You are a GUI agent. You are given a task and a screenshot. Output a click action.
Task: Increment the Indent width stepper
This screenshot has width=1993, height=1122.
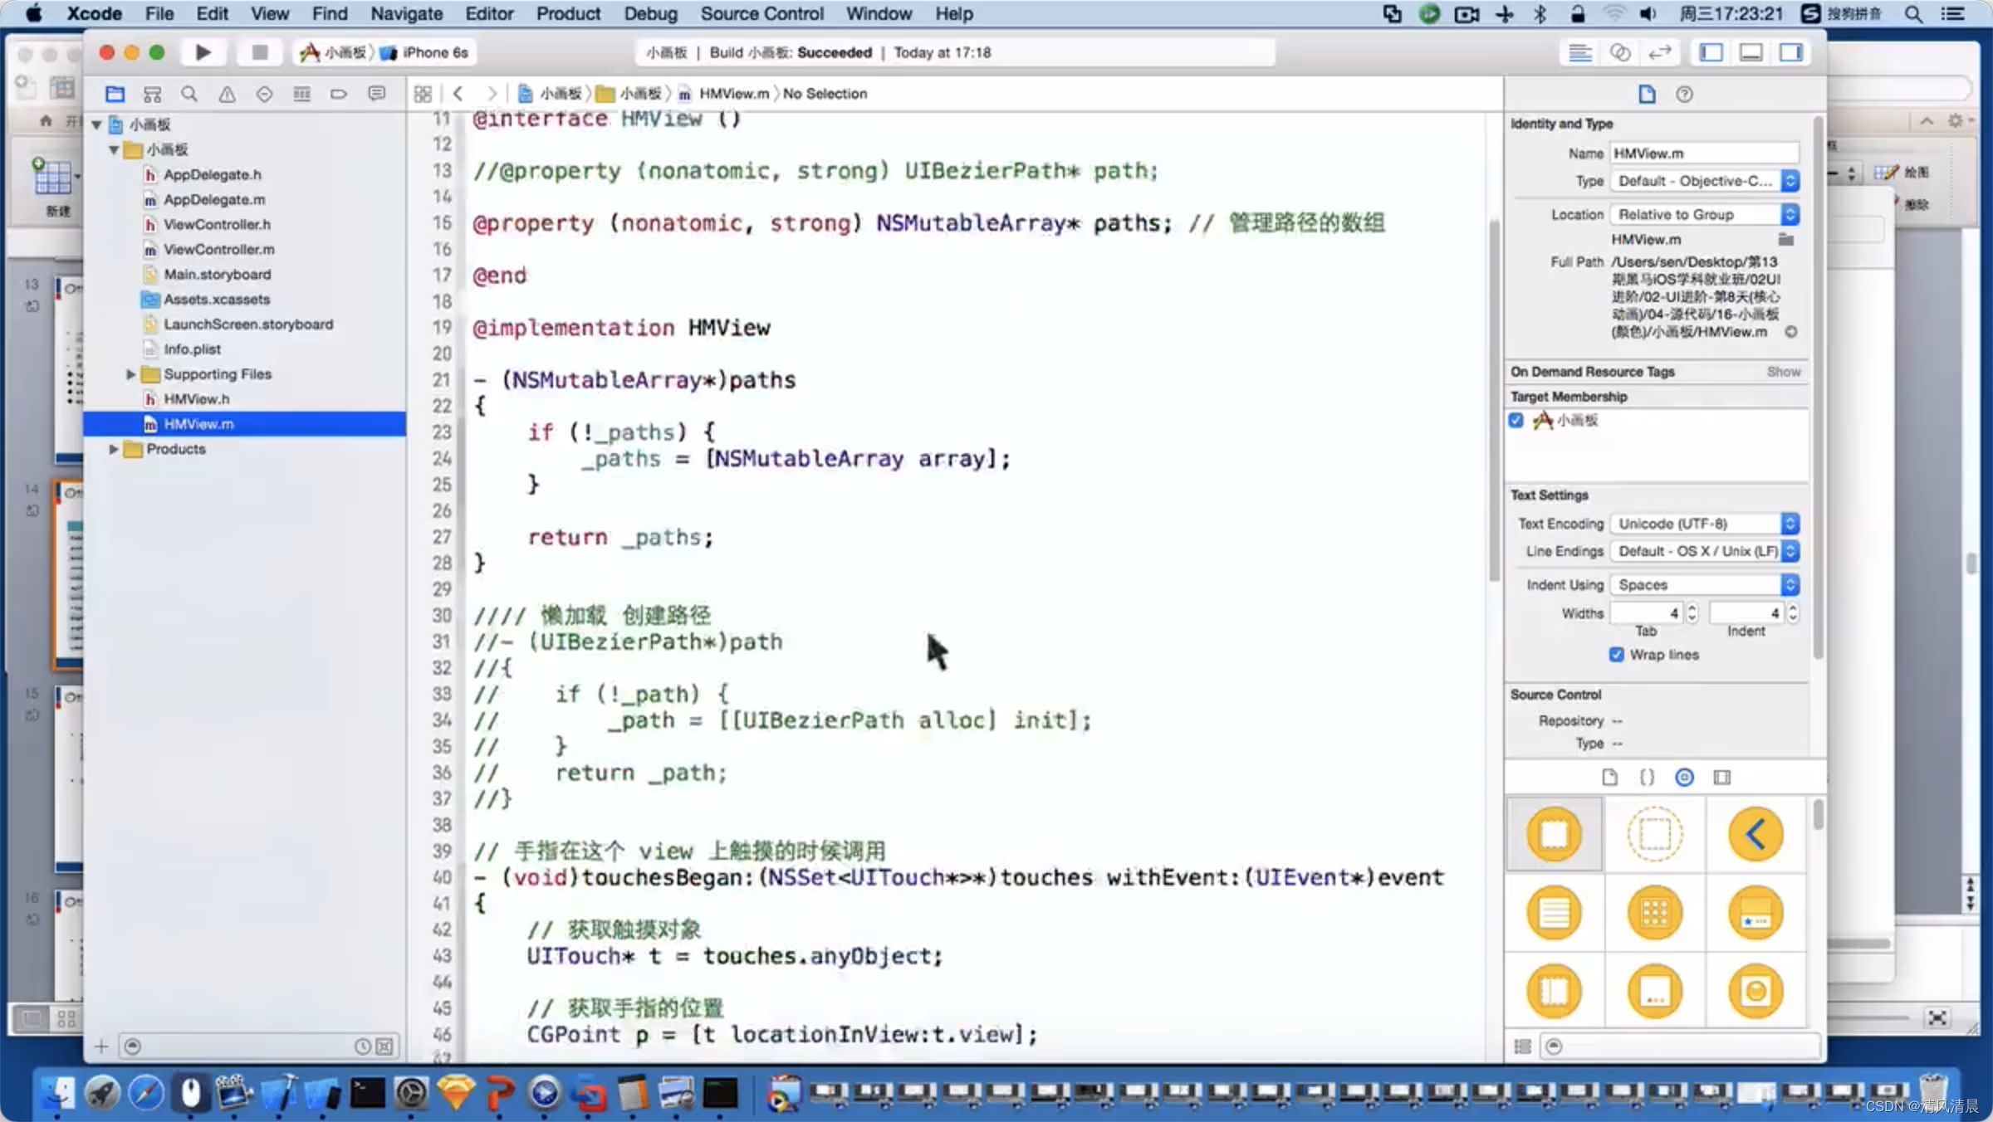pyautogui.click(x=1793, y=608)
